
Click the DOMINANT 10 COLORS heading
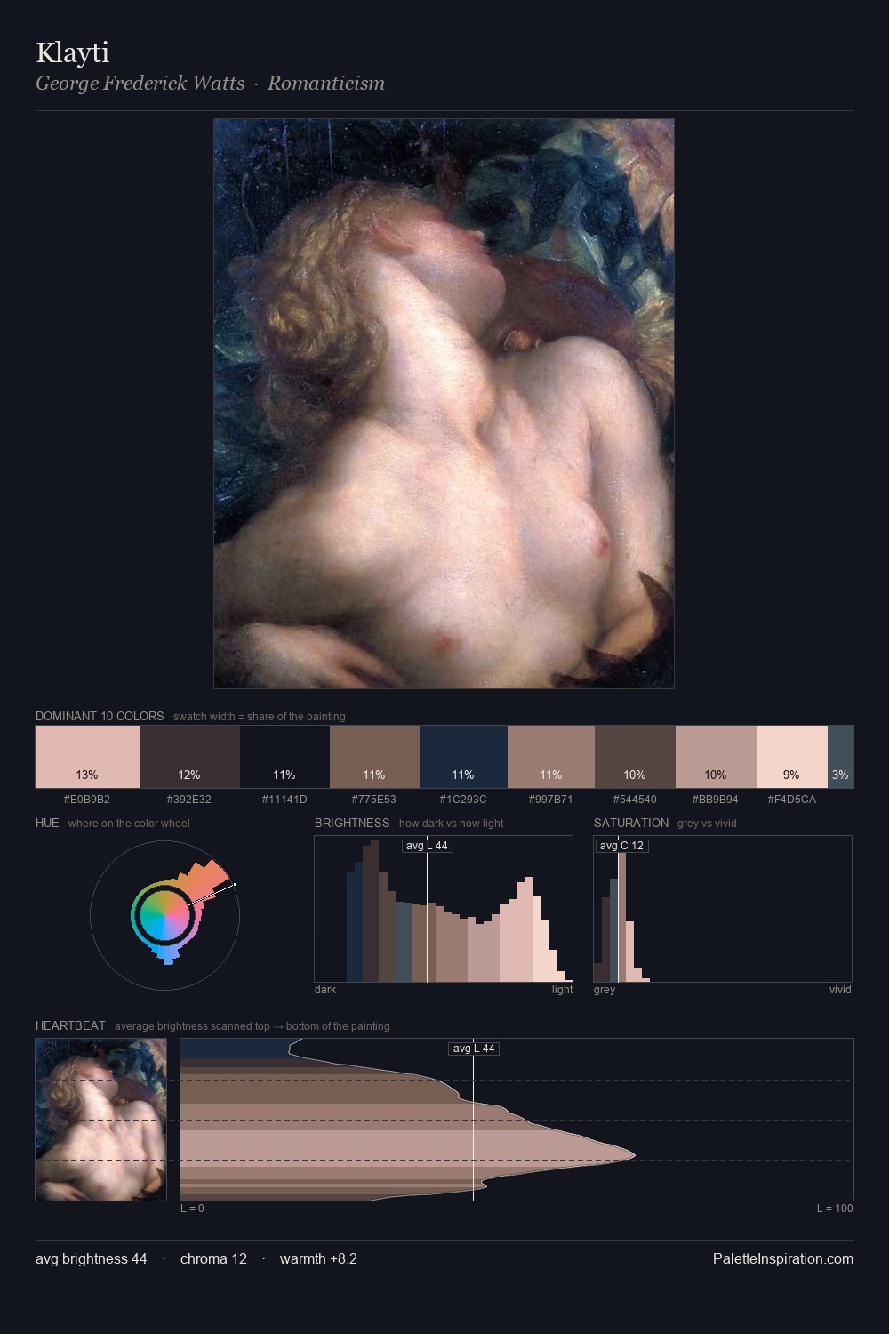click(100, 716)
